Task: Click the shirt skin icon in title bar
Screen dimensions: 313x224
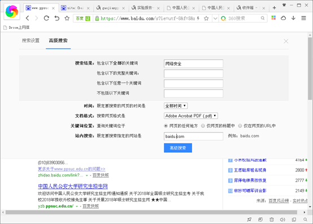Action: click(284, 5)
